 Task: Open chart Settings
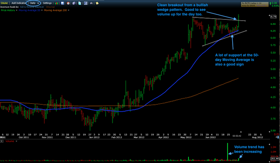click(x=47, y=3)
